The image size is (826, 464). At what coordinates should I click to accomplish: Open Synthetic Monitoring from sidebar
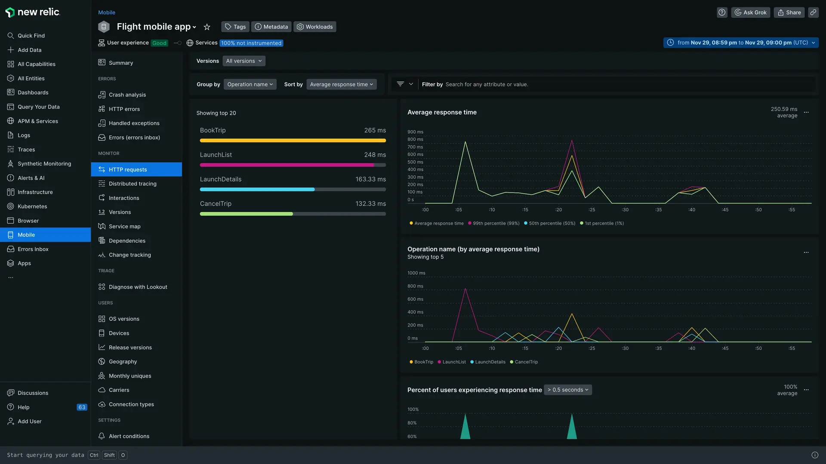[x=44, y=164]
